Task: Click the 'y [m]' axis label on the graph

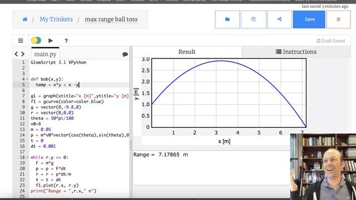Action: 136,94
